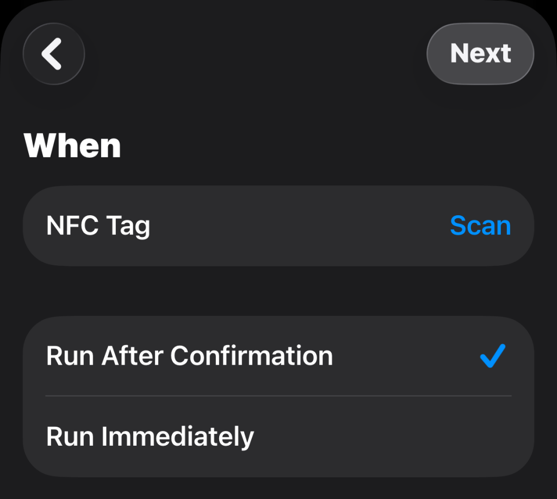This screenshot has width=557, height=499.
Task: Keep confirmation required before running
Action: point(277,356)
